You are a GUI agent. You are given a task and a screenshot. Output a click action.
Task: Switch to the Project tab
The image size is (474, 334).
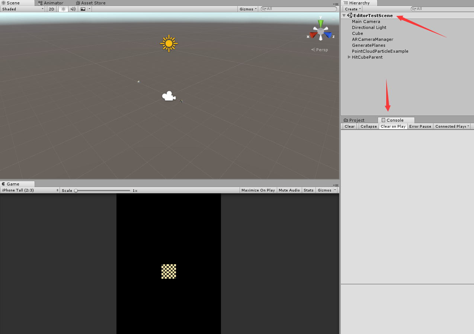(x=356, y=120)
